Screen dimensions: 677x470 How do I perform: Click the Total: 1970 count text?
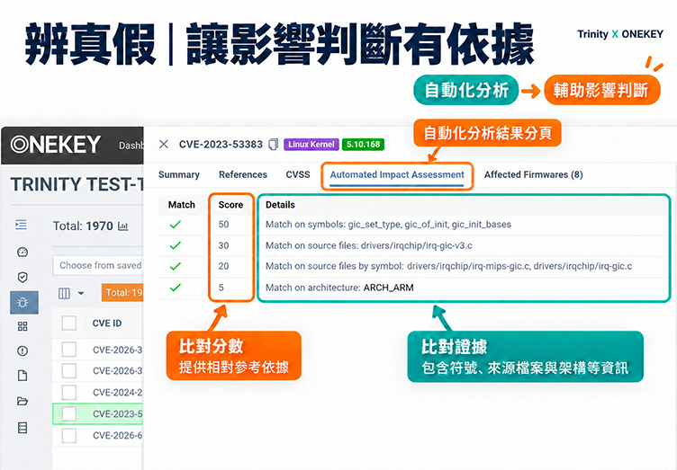[x=83, y=226]
